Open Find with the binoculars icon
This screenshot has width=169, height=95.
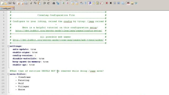[54, 3]
